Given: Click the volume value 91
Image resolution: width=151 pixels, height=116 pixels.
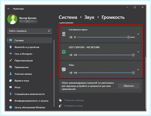Looking at the screenshot, I should (x=75, y=37).
